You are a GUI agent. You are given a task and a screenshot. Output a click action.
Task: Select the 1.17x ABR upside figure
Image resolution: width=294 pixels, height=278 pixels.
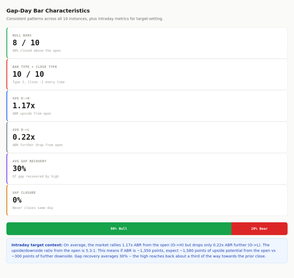click(x=24, y=105)
